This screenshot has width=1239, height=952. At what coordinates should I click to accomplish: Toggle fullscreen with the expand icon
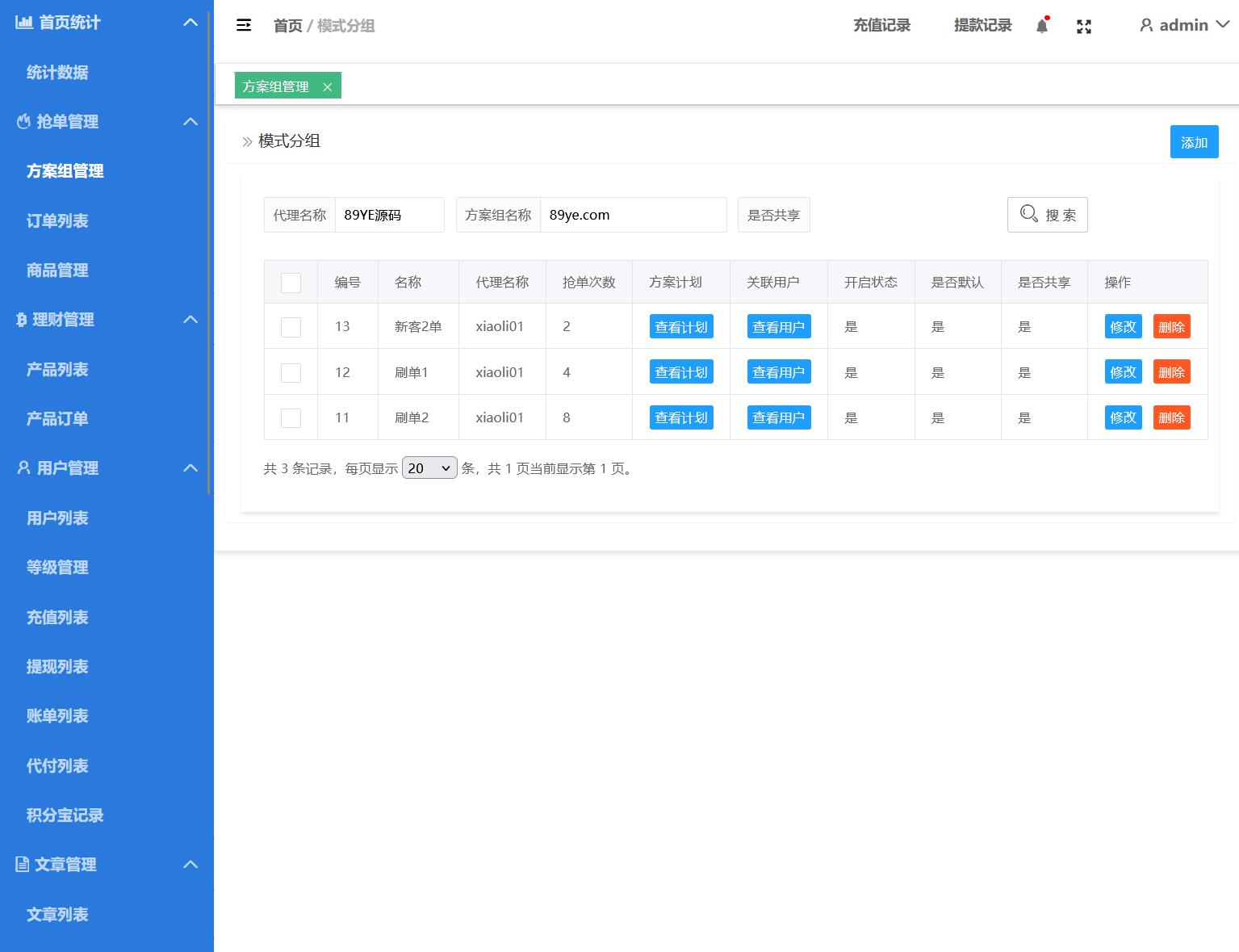pos(1084,27)
